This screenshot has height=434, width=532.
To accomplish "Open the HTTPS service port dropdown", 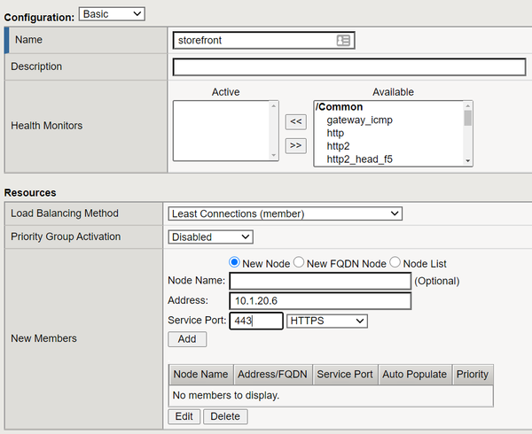I will [326, 322].
